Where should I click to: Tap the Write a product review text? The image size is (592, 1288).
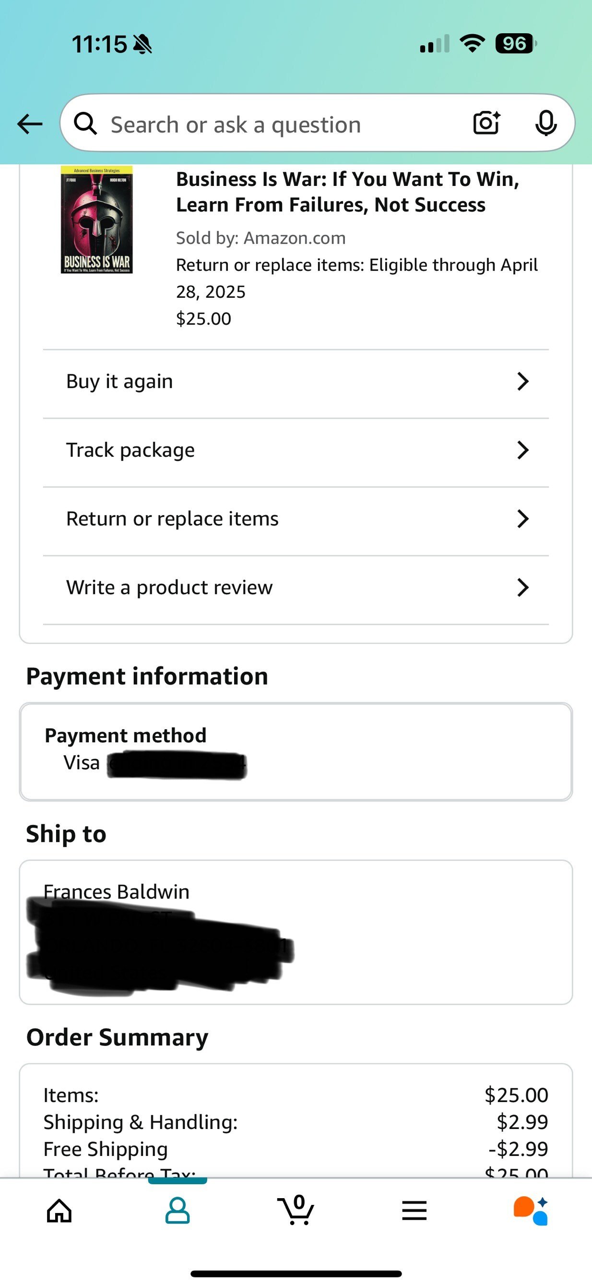169,588
